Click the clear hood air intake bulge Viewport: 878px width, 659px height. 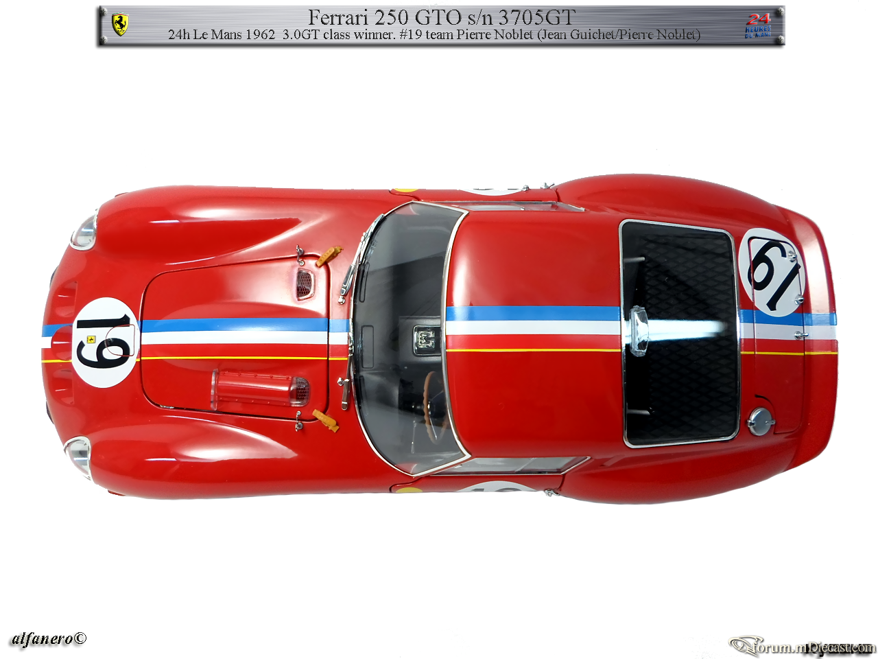[x=260, y=389]
